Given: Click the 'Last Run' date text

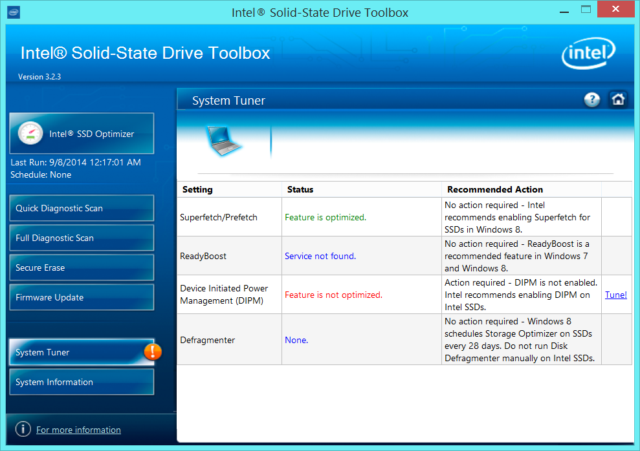Looking at the screenshot, I should 76,162.
